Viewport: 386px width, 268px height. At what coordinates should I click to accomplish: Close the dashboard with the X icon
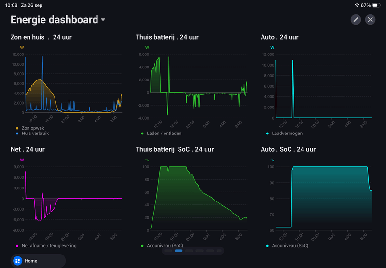(x=370, y=20)
